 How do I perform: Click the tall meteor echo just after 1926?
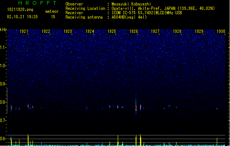tap(136, 105)
